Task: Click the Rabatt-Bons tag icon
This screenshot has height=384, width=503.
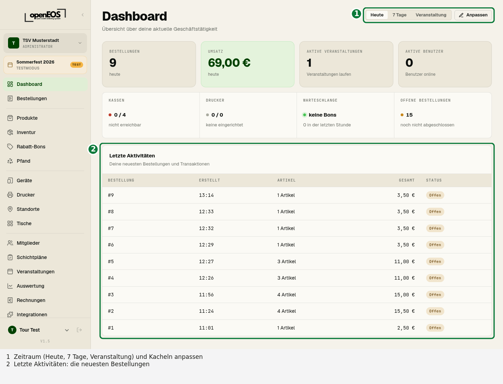Action: (10, 147)
